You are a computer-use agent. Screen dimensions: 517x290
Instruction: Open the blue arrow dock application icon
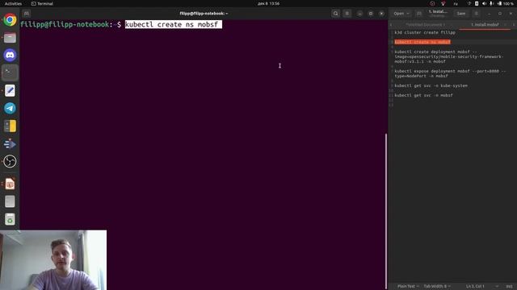tap(10, 143)
